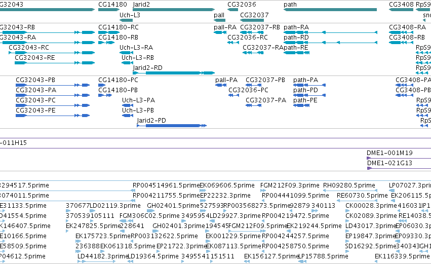This screenshot has width=431, height=264.
Task: Open the RE60730.5prime EST
Action: pyautogui.click(x=362, y=196)
